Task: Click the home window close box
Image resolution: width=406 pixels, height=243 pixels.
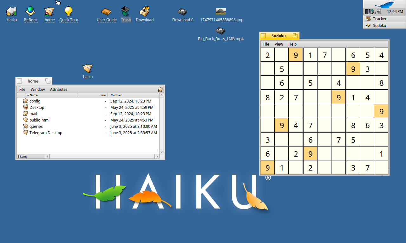Action: [x=19, y=81]
